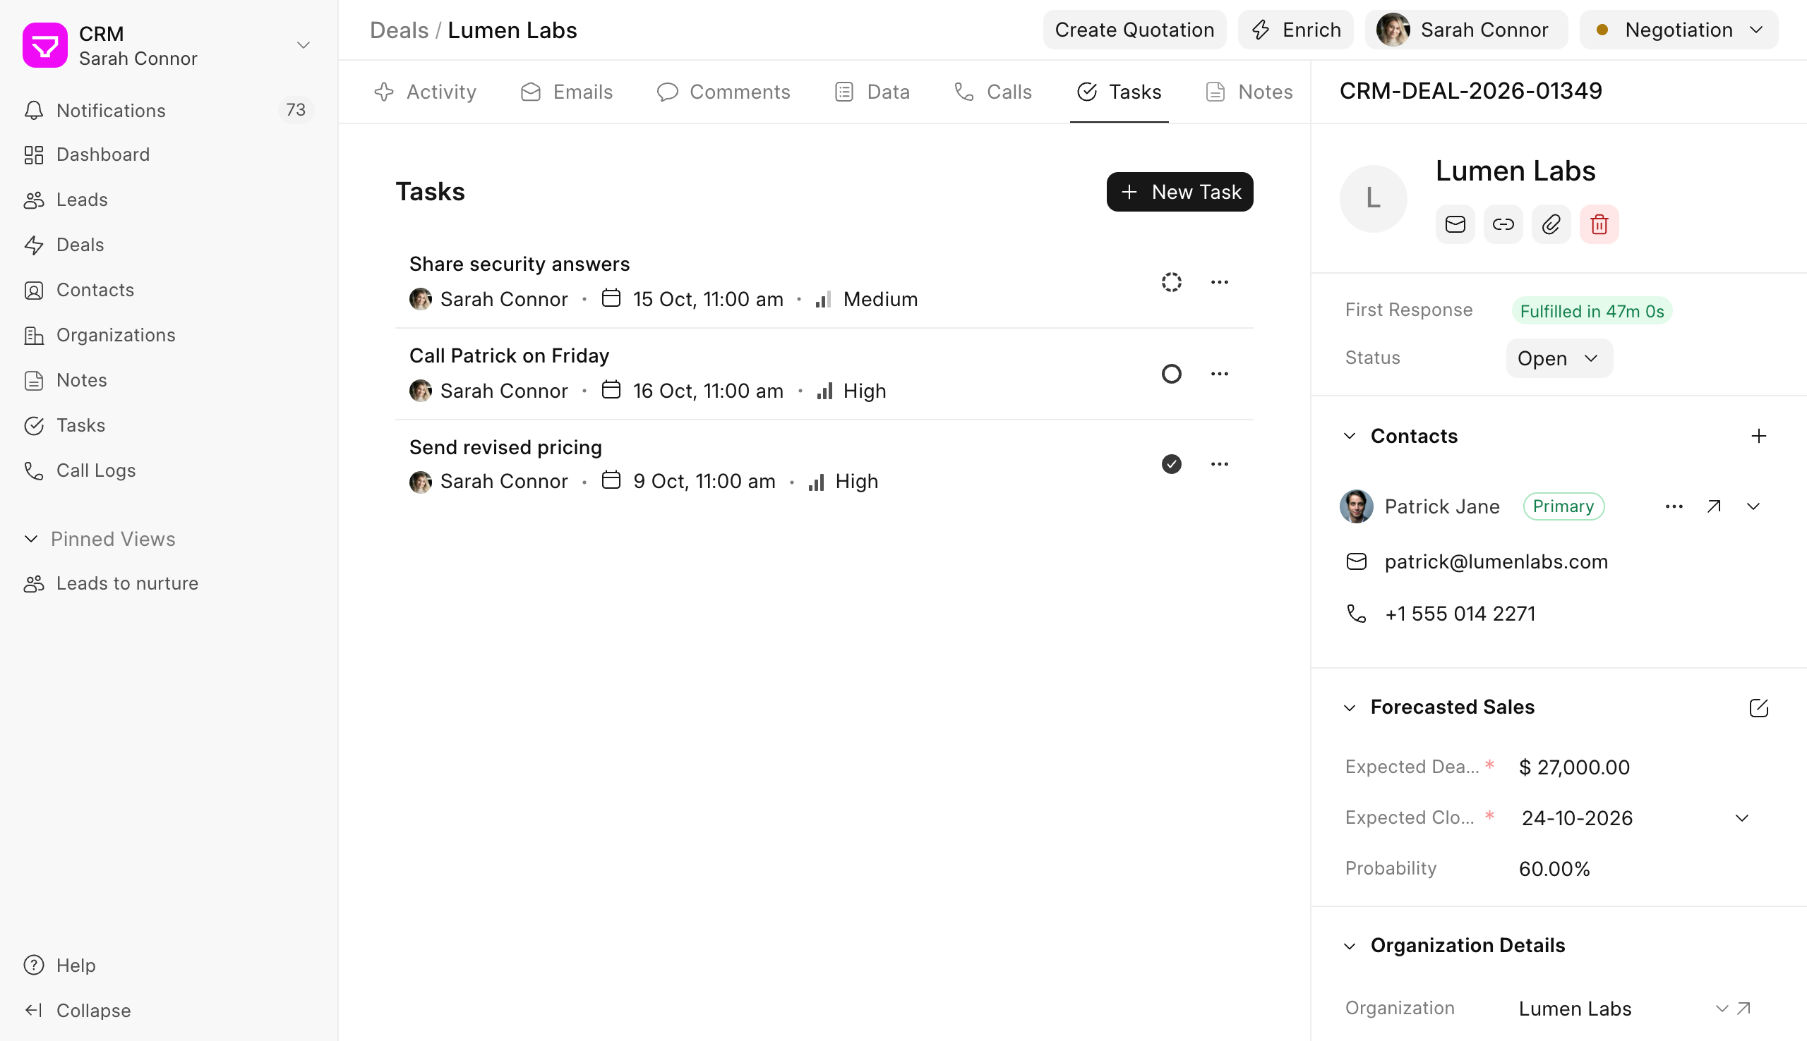1807x1041 pixels.
Task: Click the Sarah Connor assignee button
Action: [x=1466, y=30]
